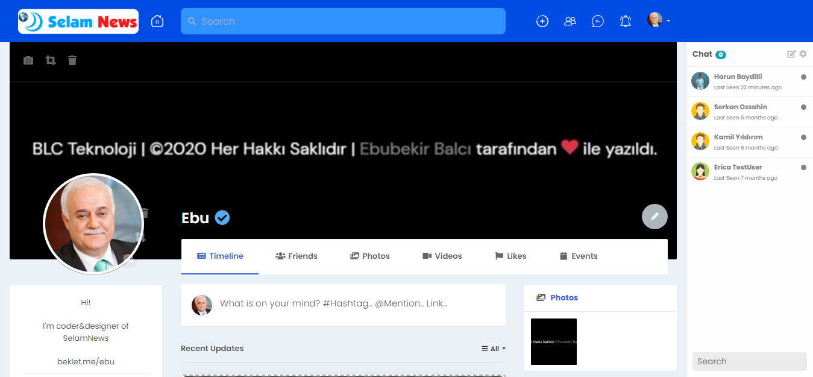Upload cover photo via camera icon

coord(28,60)
